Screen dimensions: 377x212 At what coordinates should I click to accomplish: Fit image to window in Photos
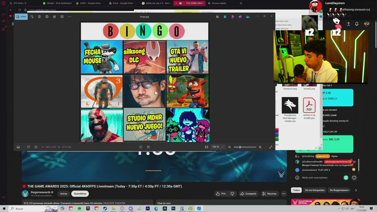pos(206,147)
